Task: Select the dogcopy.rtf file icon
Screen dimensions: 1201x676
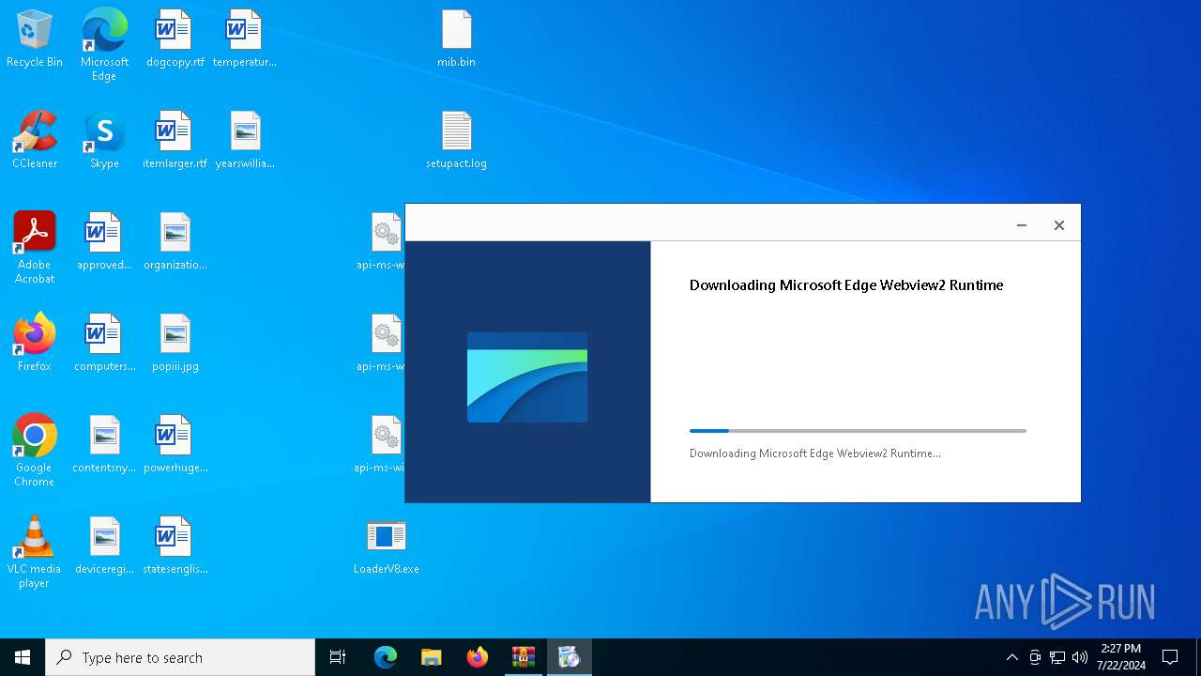Action: pos(175,39)
